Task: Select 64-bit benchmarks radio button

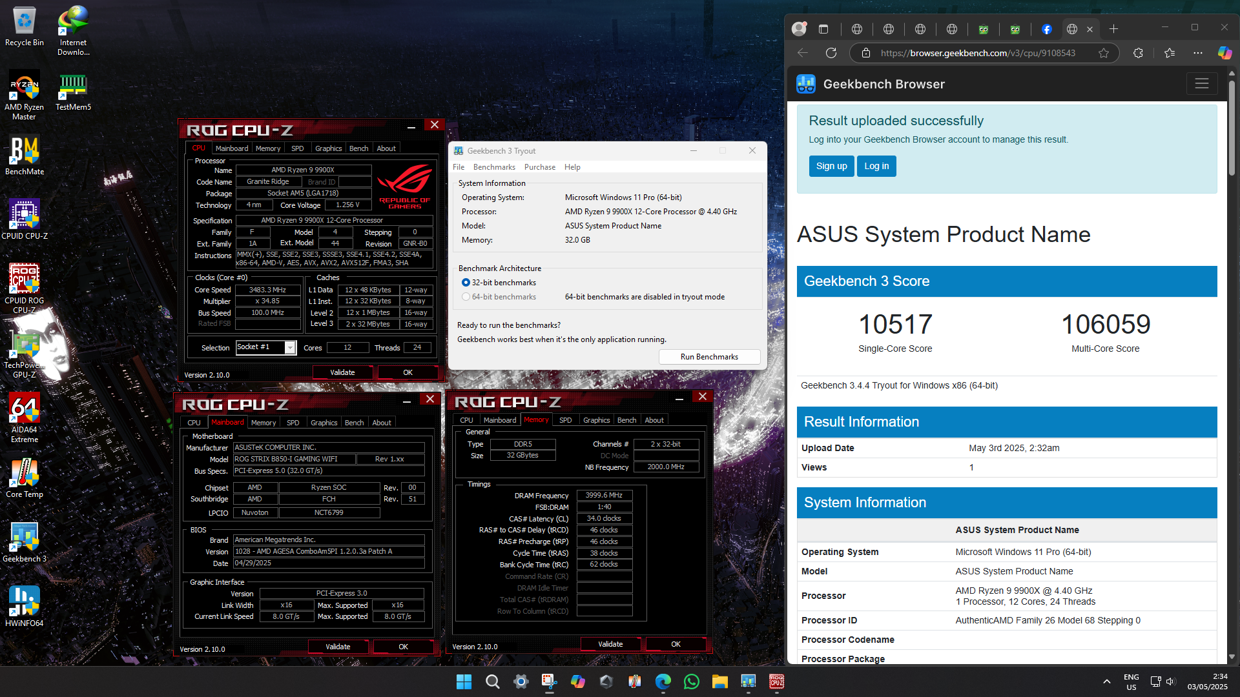Action: click(466, 297)
